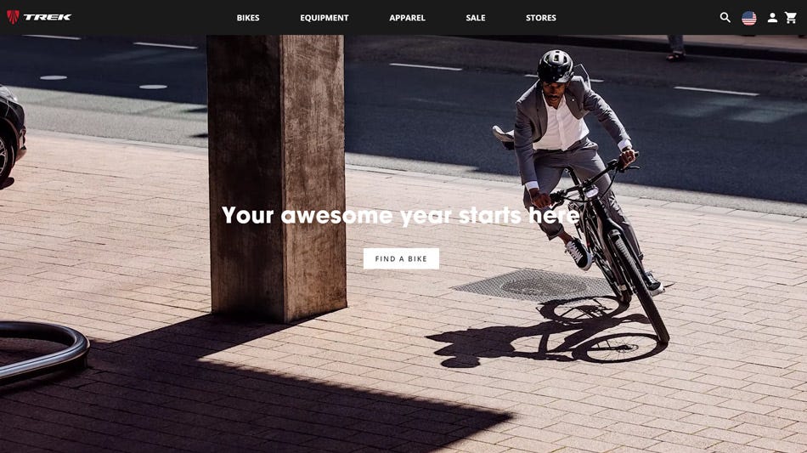This screenshot has height=453, width=807.
Task: Open the US flag country selector
Action: click(749, 18)
